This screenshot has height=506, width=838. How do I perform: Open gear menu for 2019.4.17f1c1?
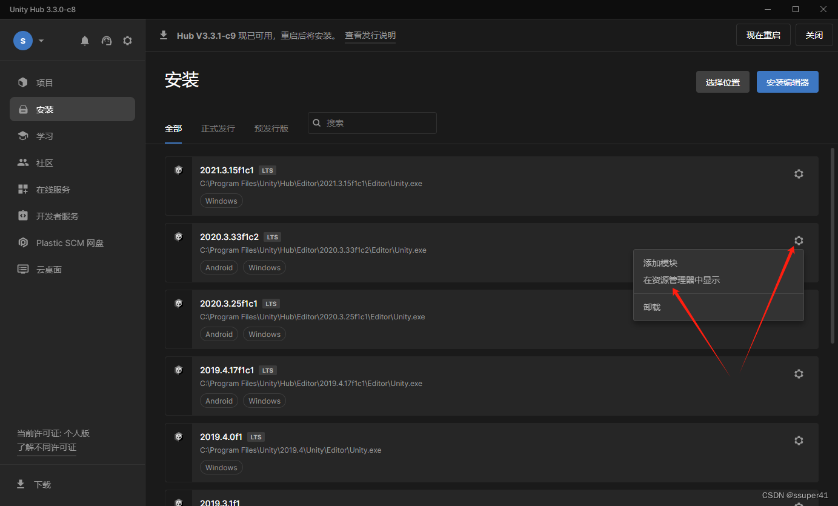799,374
